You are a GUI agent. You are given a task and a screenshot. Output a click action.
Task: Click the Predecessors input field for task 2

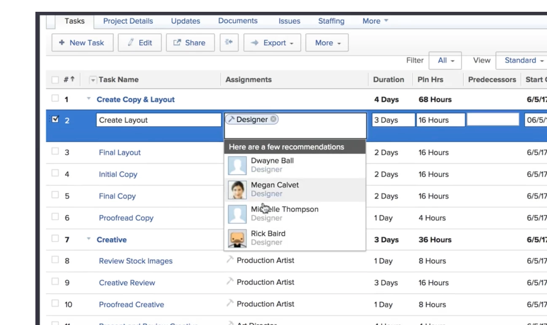(493, 119)
